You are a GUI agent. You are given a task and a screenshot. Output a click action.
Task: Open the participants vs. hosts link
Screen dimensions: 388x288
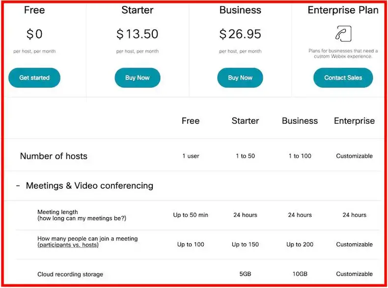coord(68,245)
